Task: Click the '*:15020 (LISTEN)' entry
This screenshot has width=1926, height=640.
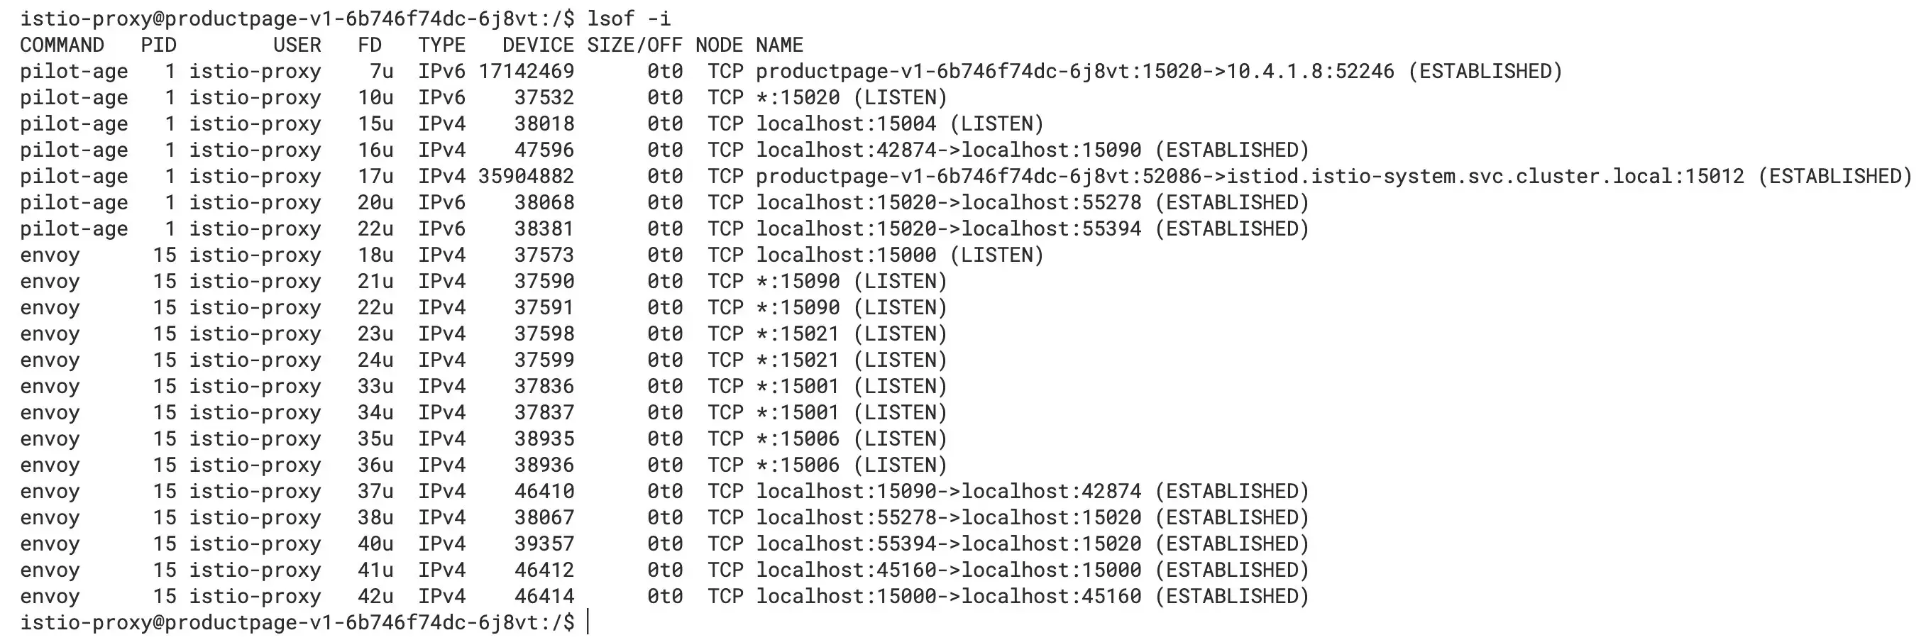Action: (x=851, y=97)
